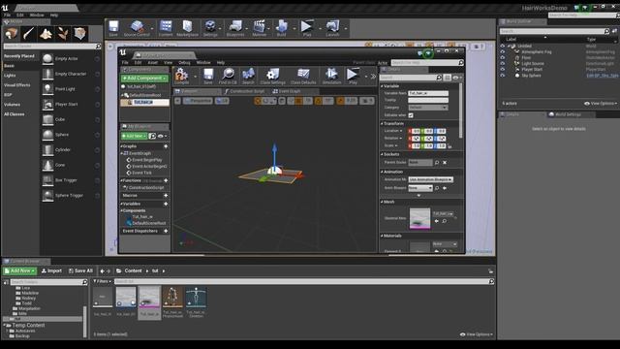
Task: Click Play in Blueprint editor toolbar
Action: (353, 76)
